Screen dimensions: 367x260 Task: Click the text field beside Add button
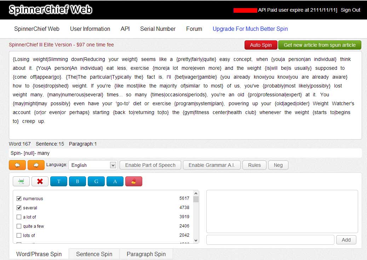click(x=270, y=240)
